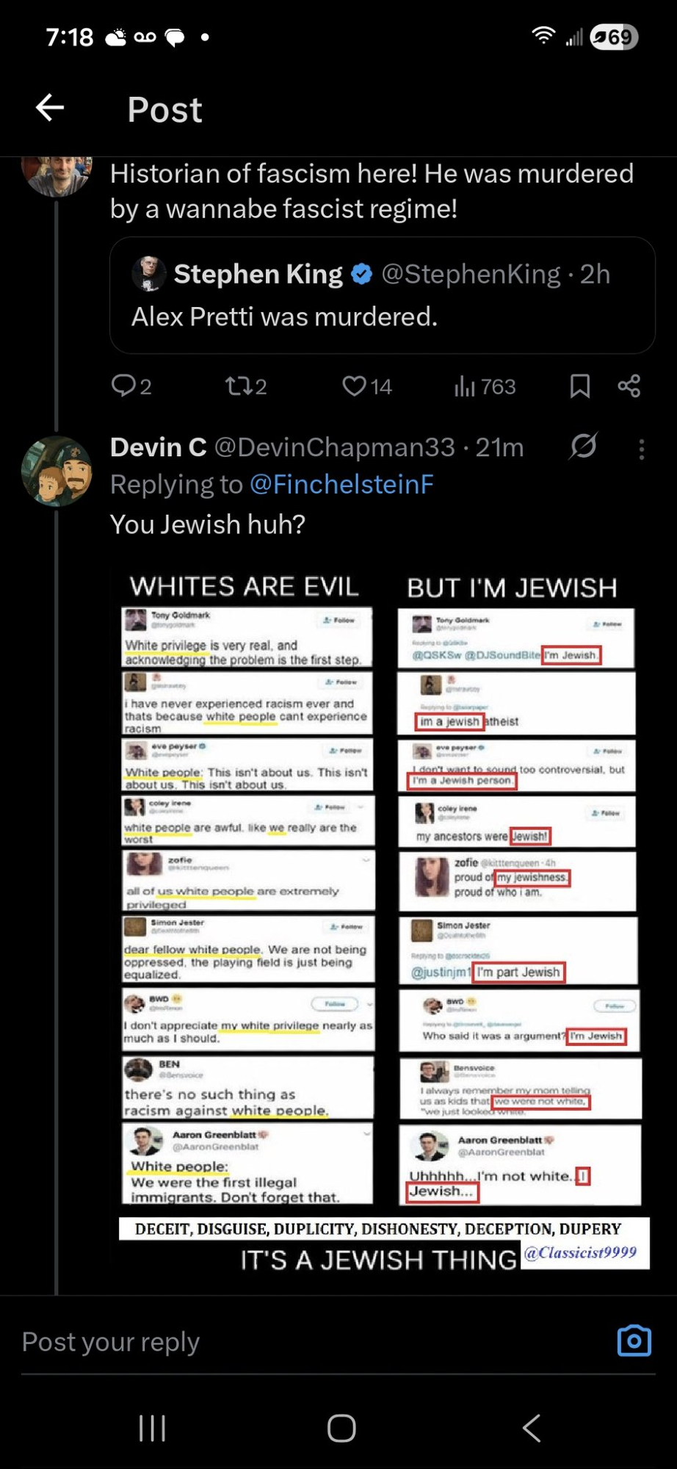Tap the Android navigation back chevron
This screenshot has height=1469, width=677.
point(531,1429)
